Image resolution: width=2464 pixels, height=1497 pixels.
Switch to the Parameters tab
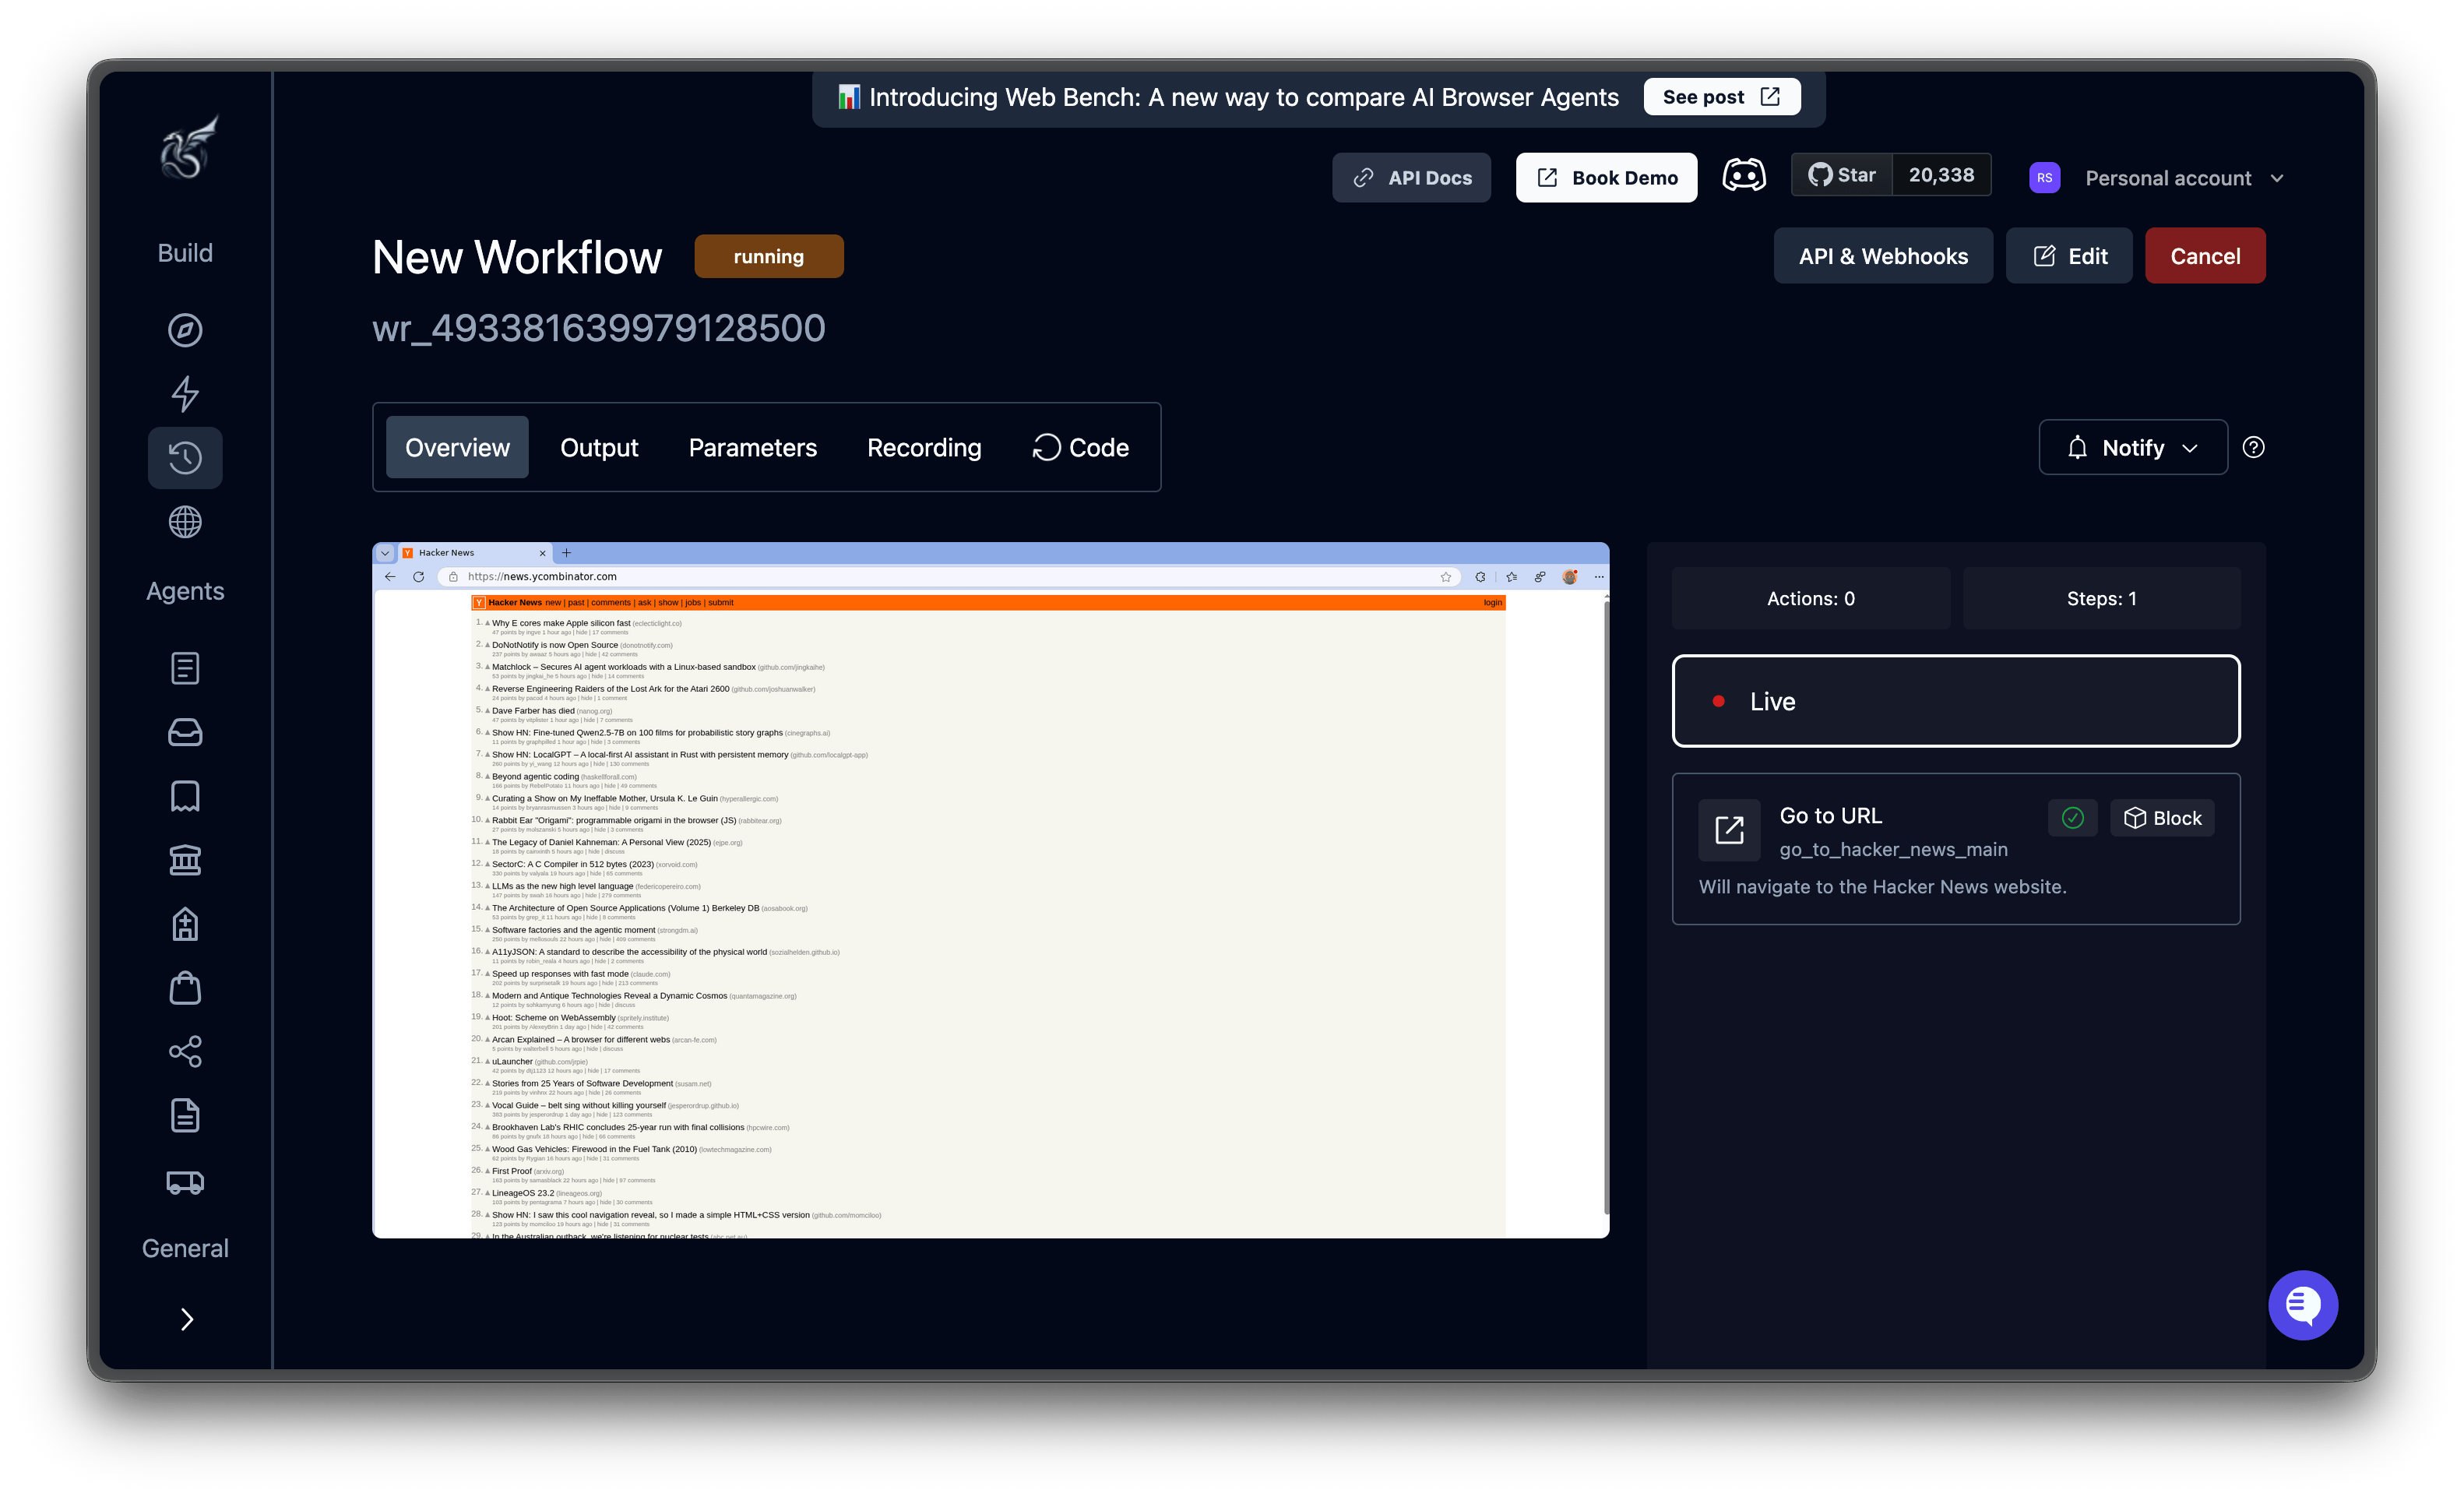(x=753, y=447)
